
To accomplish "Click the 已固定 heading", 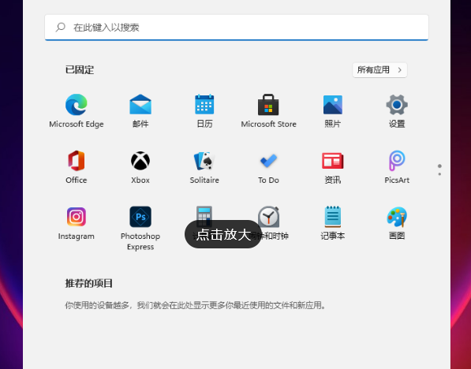I will [x=80, y=70].
